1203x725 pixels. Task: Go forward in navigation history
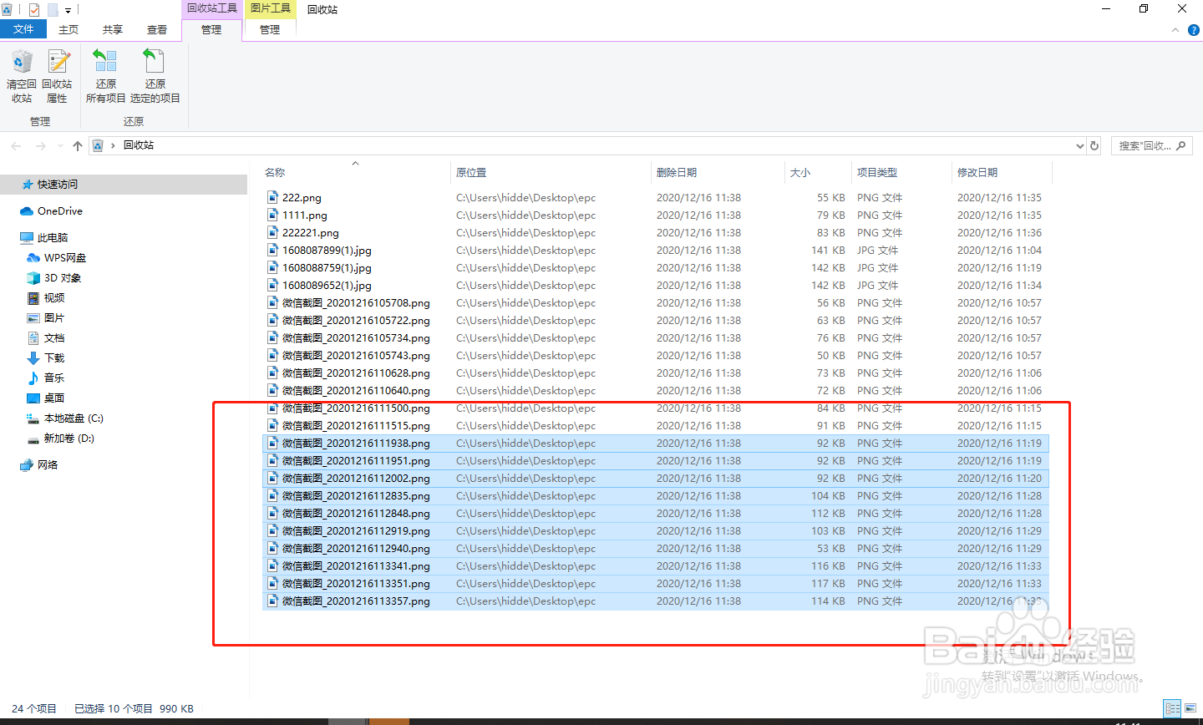40,145
